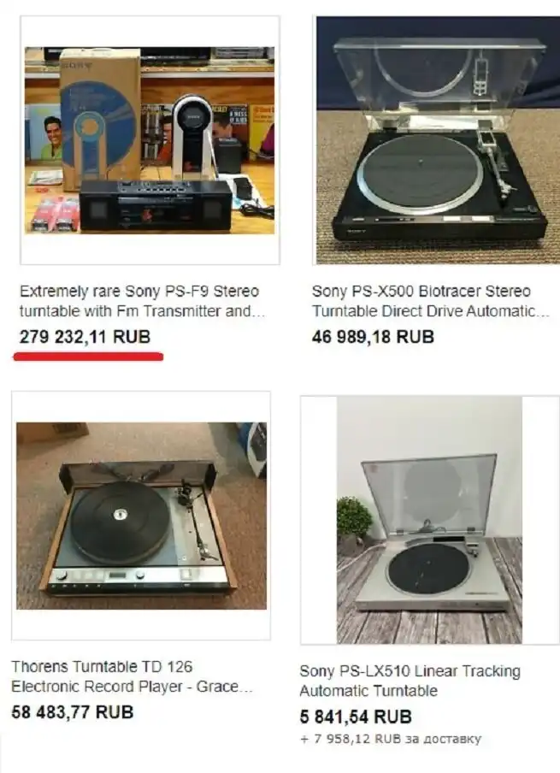Select the 58 483,77 RUB price
This screenshot has width=560, height=773.
73,712
